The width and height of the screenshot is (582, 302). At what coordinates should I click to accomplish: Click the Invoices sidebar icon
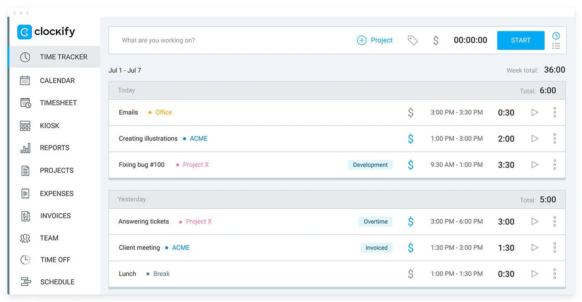(x=25, y=216)
